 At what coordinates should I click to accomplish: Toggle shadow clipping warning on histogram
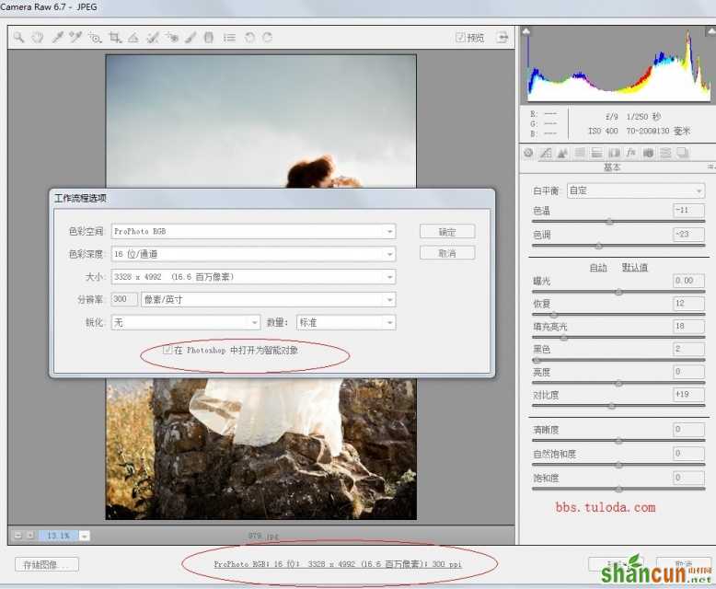(526, 31)
